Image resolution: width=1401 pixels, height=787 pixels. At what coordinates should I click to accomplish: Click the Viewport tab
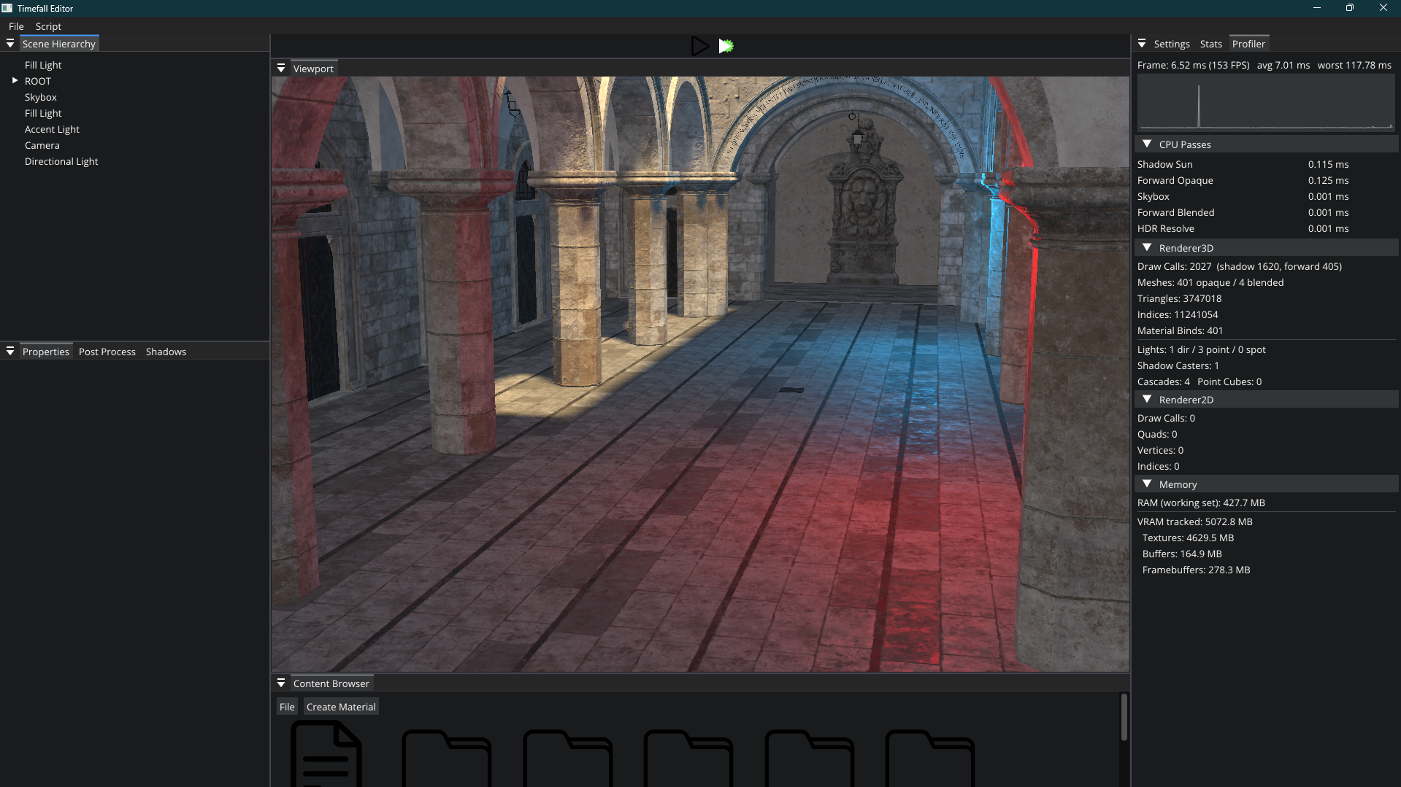pos(313,69)
